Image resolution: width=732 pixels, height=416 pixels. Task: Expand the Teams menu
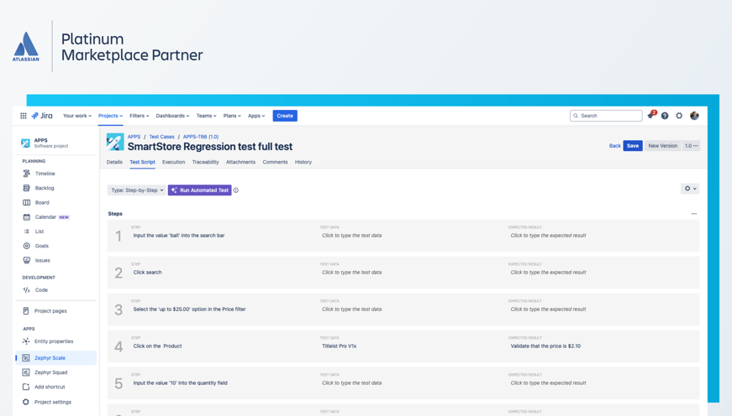pos(206,116)
